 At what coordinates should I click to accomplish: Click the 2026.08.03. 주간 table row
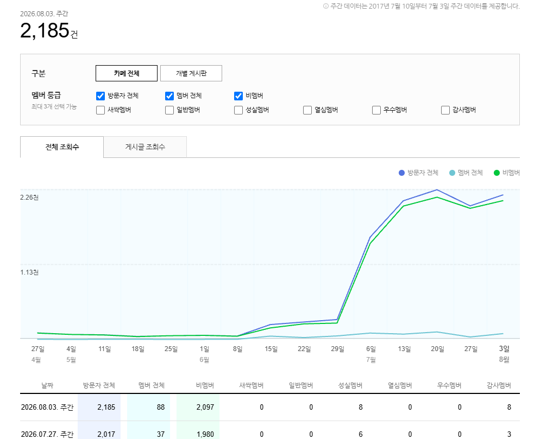pyautogui.click(x=270, y=408)
